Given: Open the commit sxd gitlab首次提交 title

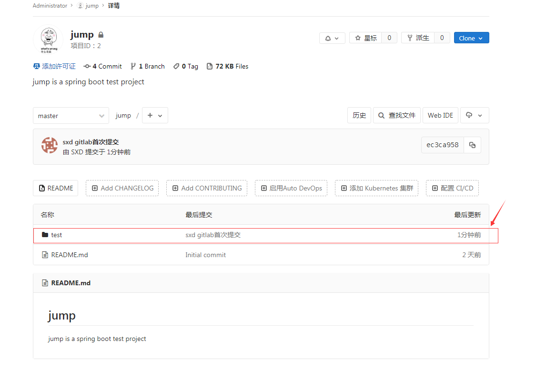Looking at the screenshot, I should pyautogui.click(x=91, y=142).
